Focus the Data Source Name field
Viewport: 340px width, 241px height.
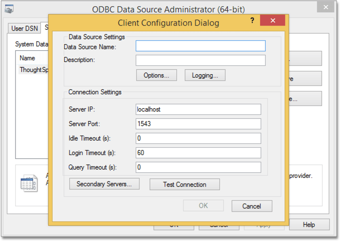200,46
